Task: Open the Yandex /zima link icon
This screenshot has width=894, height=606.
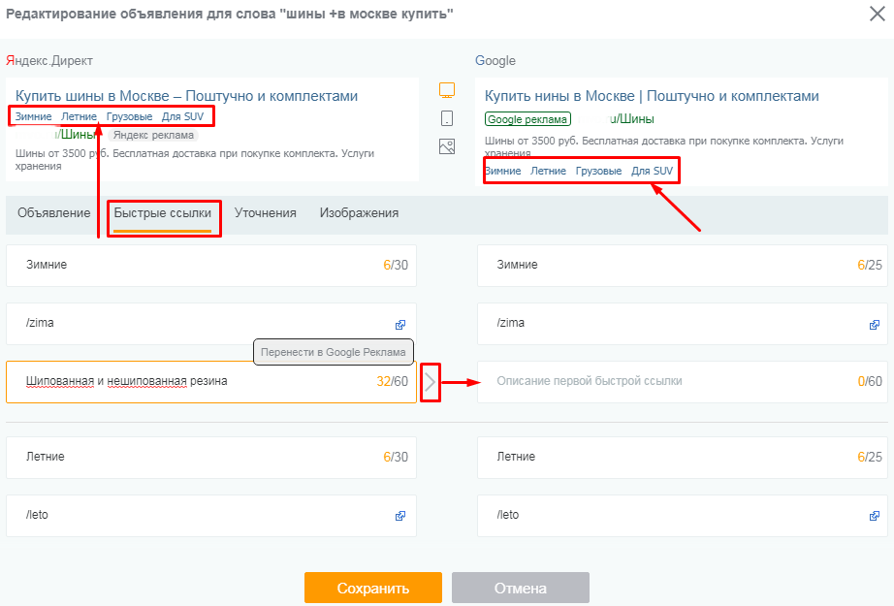Action: (400, 325)
